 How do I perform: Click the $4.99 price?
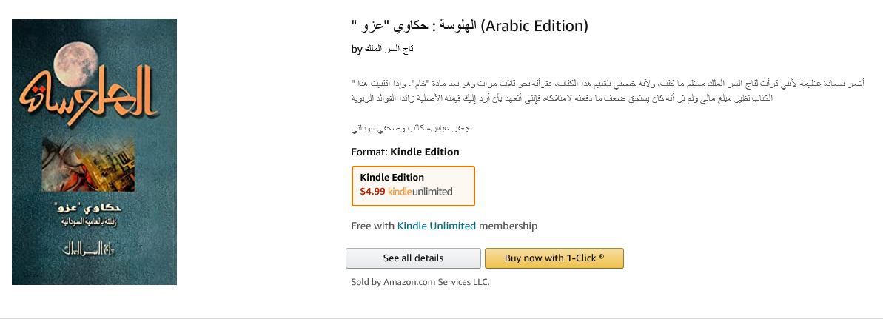372,192
